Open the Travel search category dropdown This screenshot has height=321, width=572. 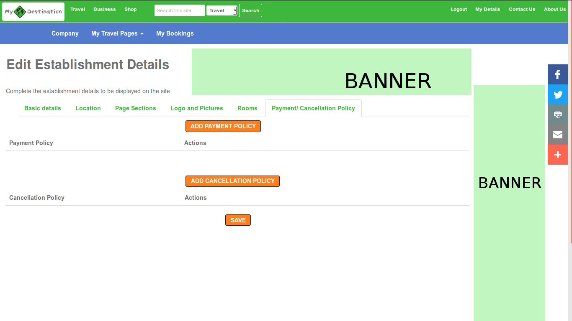click(222, 10)
